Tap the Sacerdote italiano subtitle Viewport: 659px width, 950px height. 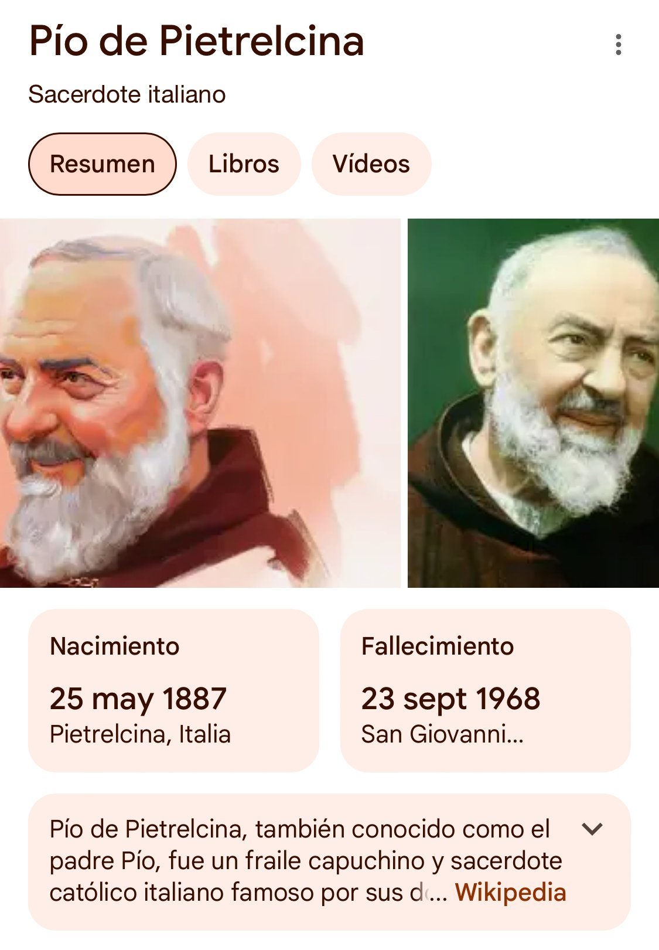point(127,94)
